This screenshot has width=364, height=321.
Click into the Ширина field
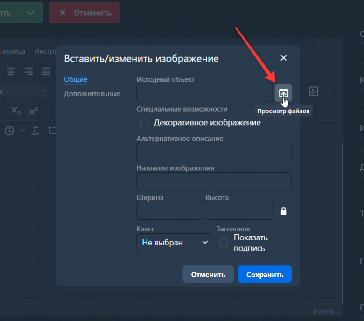170,211
